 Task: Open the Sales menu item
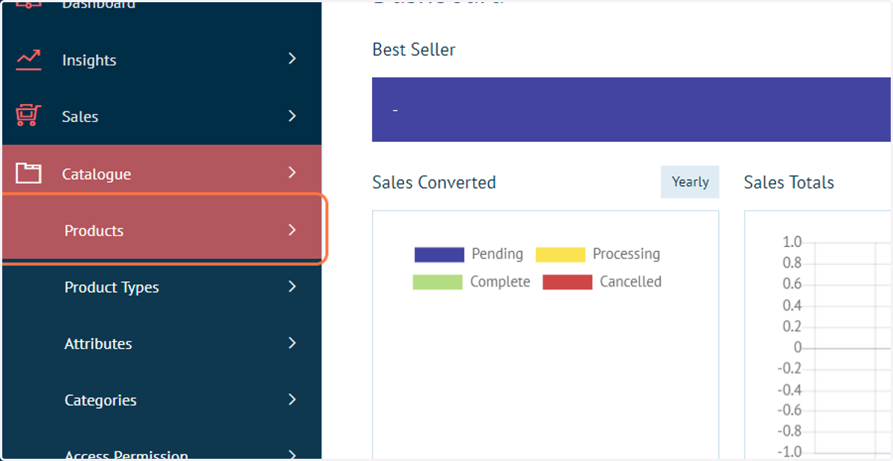161,116
